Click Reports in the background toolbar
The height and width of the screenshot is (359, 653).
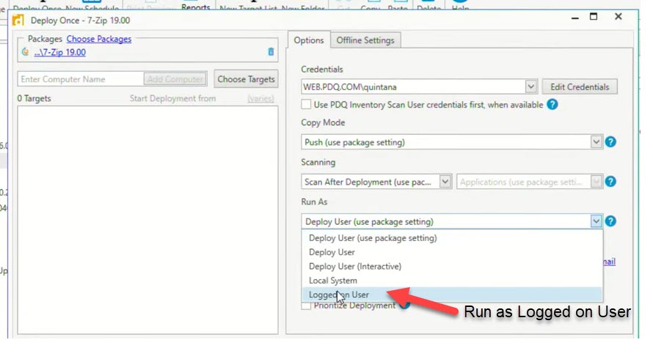click(195, 7)
